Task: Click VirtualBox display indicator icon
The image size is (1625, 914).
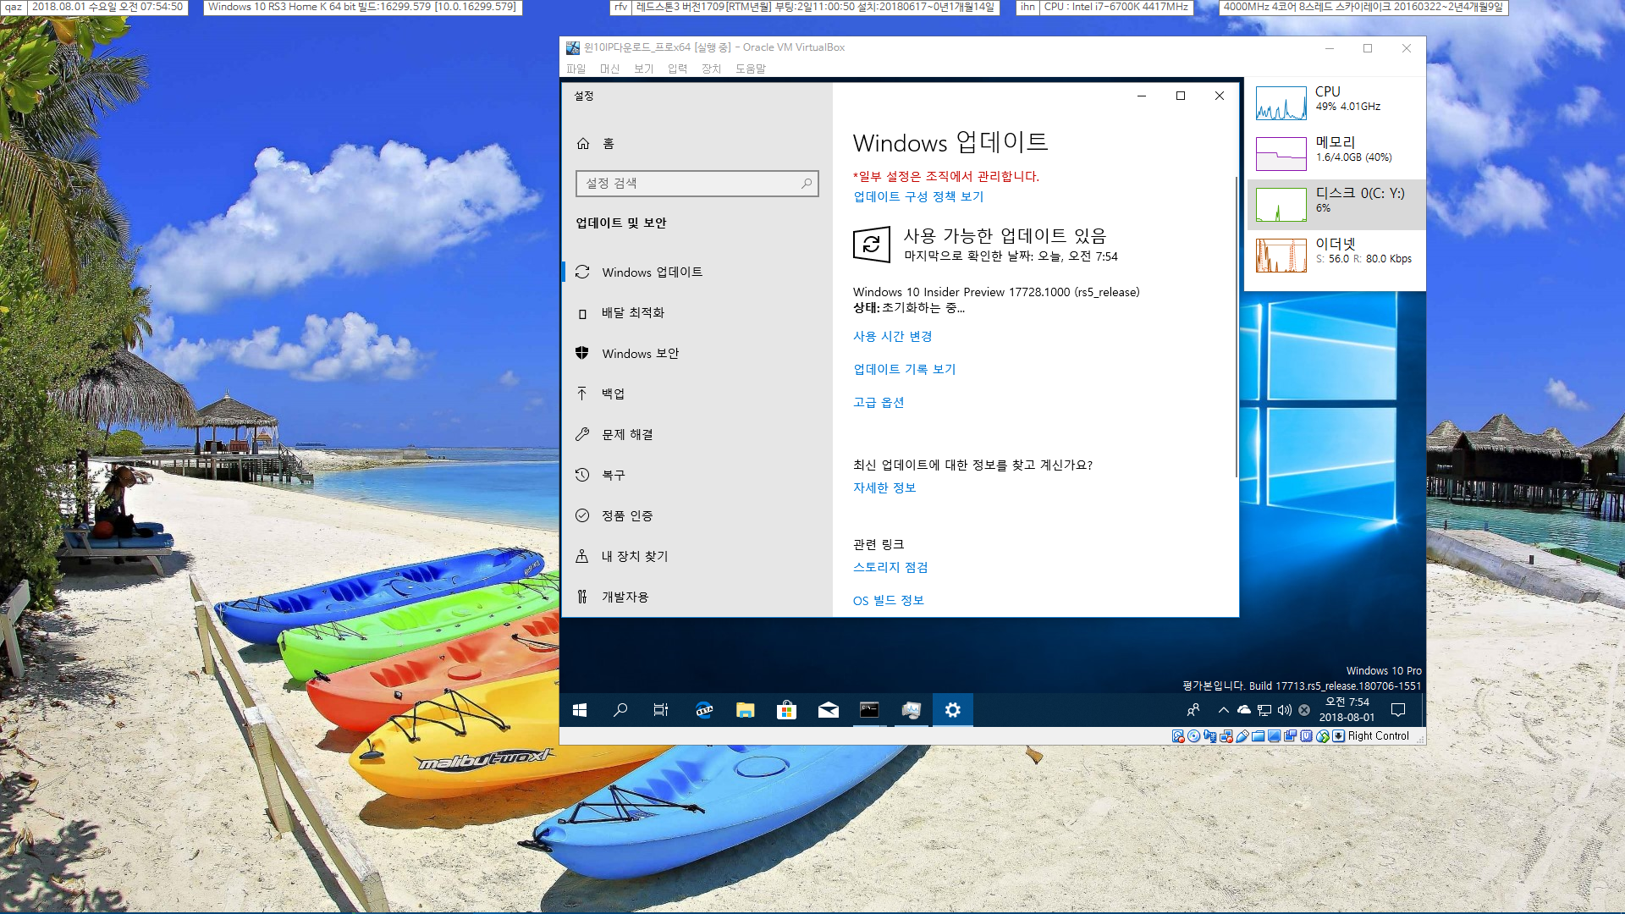Action: click(x=1275, y=736)
